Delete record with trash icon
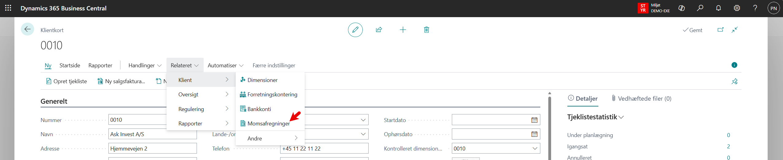 click(426, 30)
